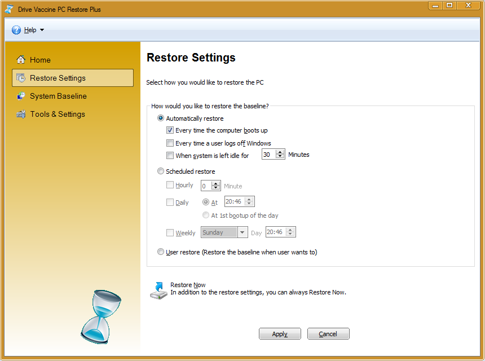Maximize the Drive Vaccine window
The image size is (485, 361).
click(x=449, y=6)
